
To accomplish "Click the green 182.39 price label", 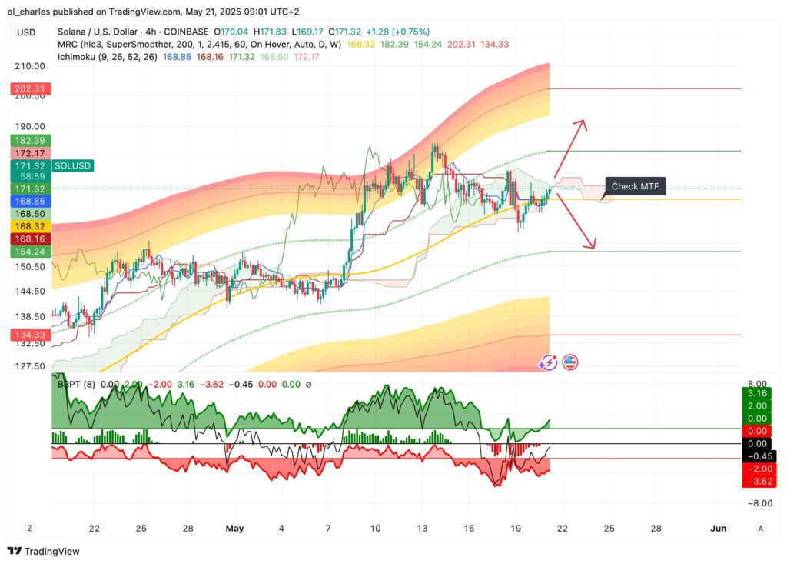I will tap(30, 141).
